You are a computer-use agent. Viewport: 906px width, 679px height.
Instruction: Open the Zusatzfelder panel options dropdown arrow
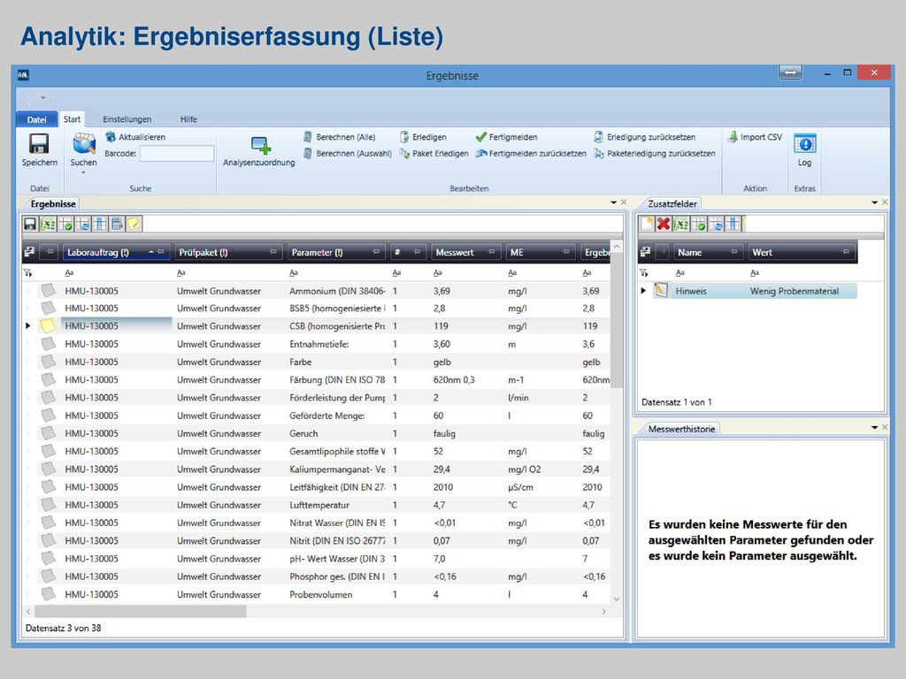875,202
